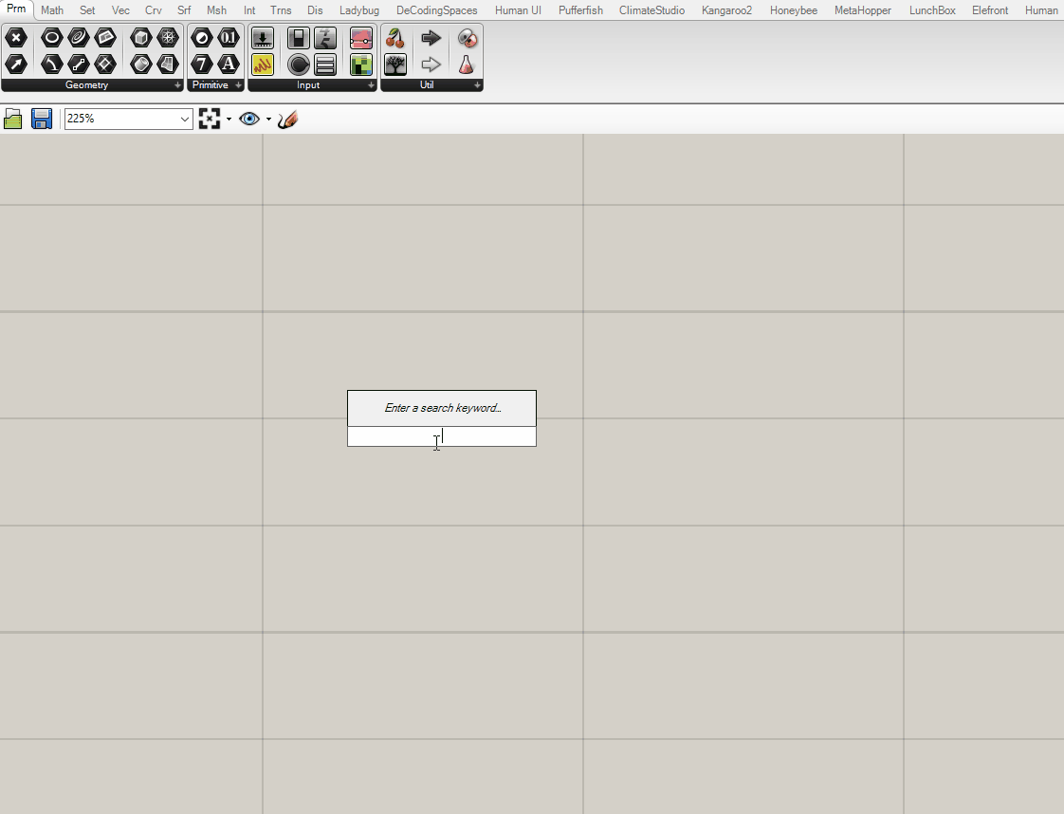Select the Circle parameter icon
1064x814 pixels.
(x=51, y=38)
